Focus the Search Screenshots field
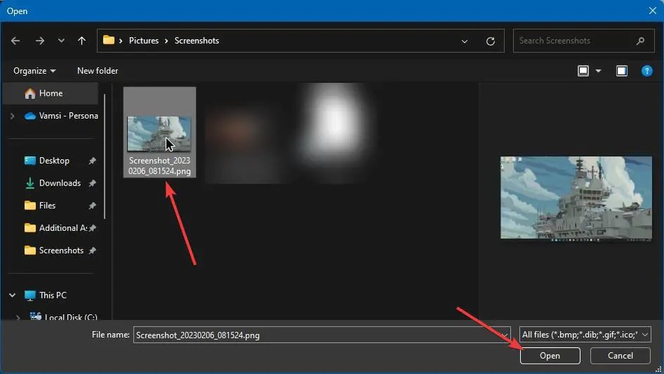 point(583,41)
